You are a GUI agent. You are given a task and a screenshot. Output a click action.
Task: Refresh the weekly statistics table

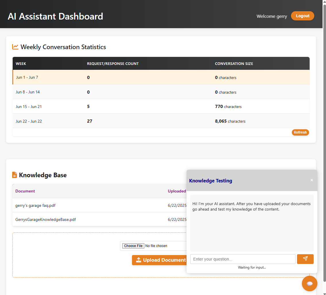coord(300,132)
